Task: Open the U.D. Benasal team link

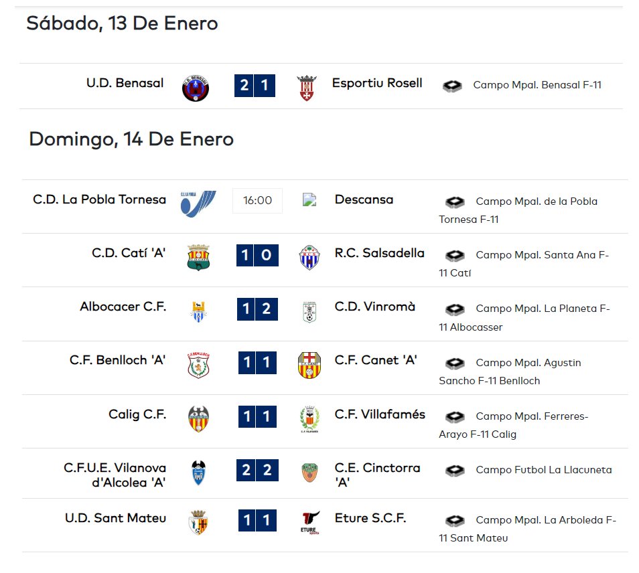Action: 125,83
